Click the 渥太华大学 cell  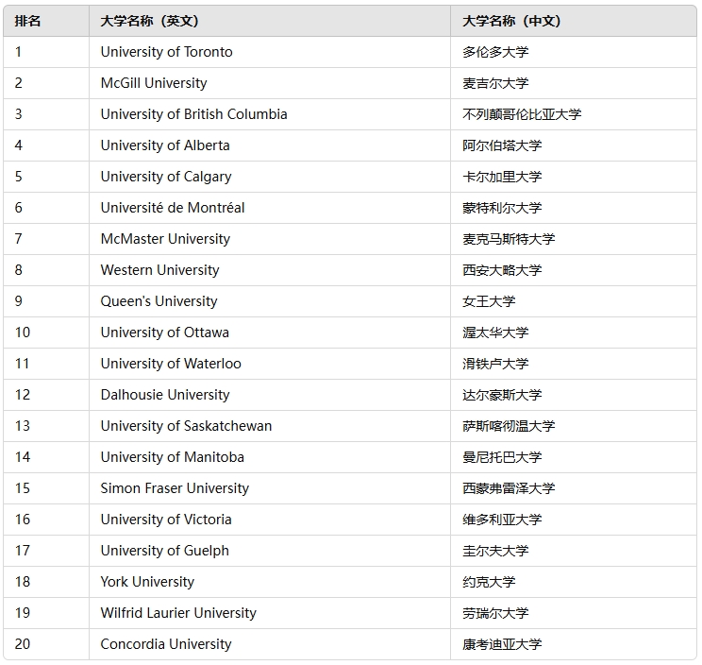point(574,332)
